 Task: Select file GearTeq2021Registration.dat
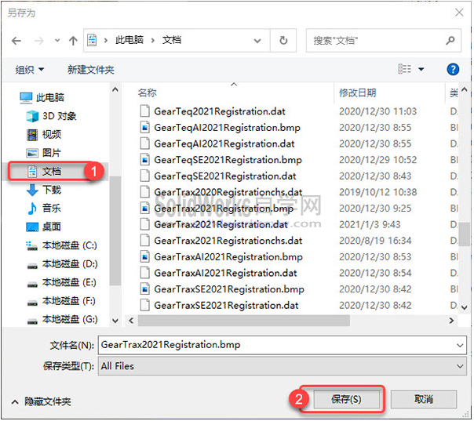pyautogui.click(x=220, y=111)
